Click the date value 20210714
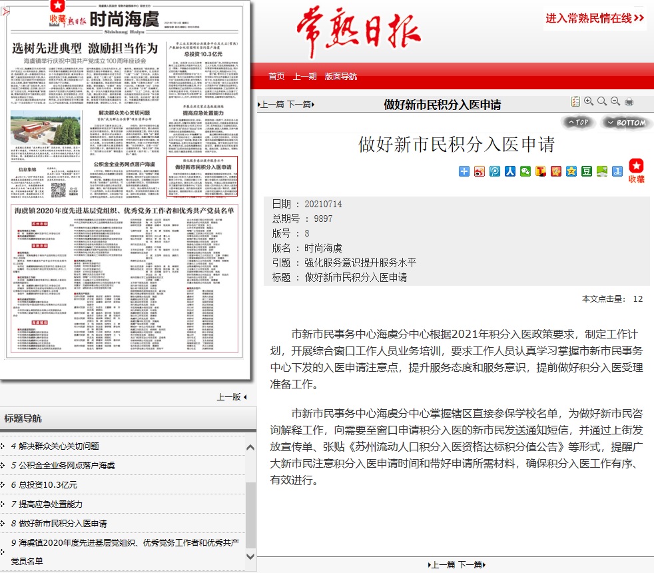 pyautogui.click(x=323, y=204)
